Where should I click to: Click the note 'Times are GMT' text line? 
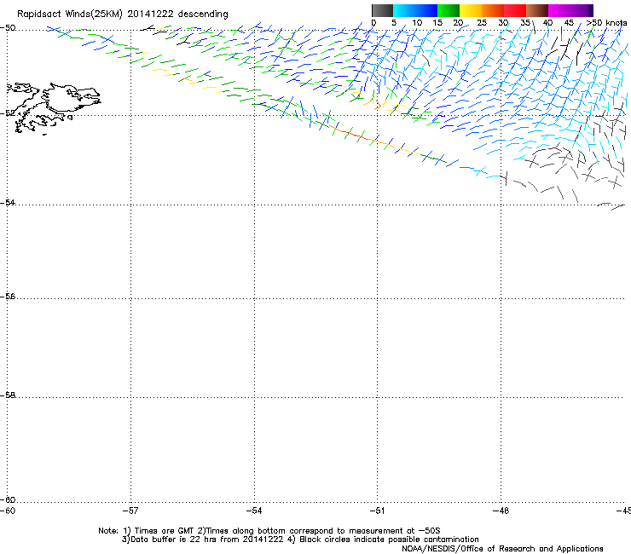pos(269,531)
